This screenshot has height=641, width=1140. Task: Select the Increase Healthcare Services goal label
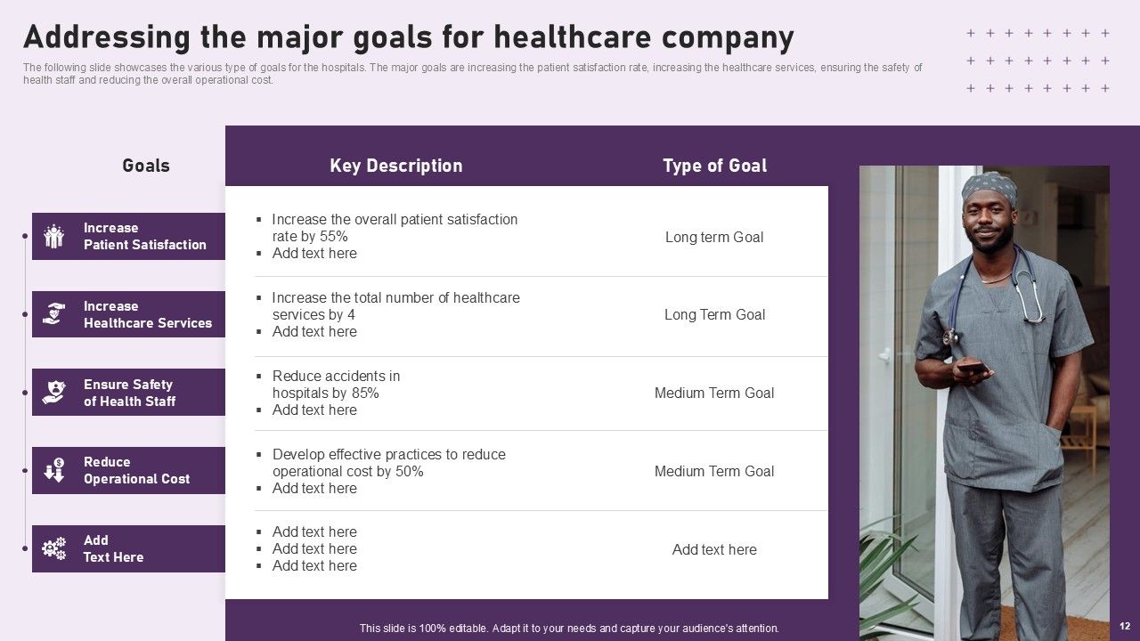click(147, 314)
